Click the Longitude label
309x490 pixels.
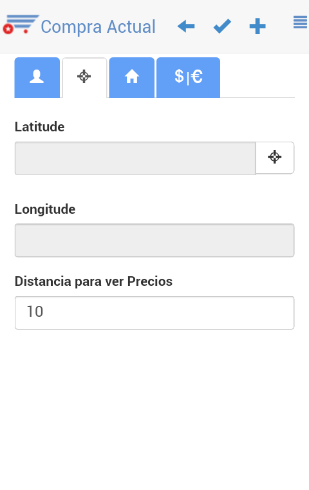pos(45,209)
